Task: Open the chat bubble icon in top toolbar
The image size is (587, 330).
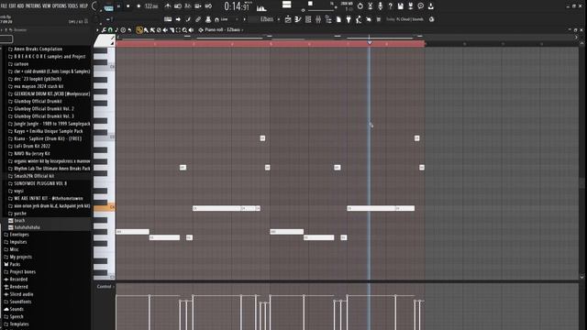Action: 421,6
